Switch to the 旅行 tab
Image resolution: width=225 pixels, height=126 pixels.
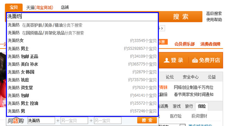click(189, 106)
